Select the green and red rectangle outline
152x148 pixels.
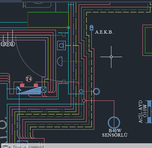(48, 20)
